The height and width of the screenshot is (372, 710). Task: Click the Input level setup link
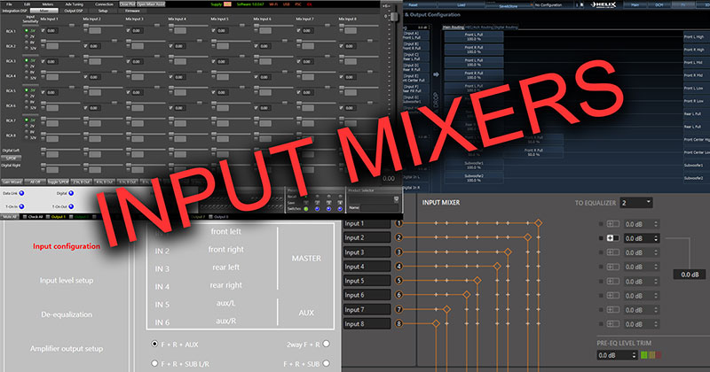(x=67, y=280)
